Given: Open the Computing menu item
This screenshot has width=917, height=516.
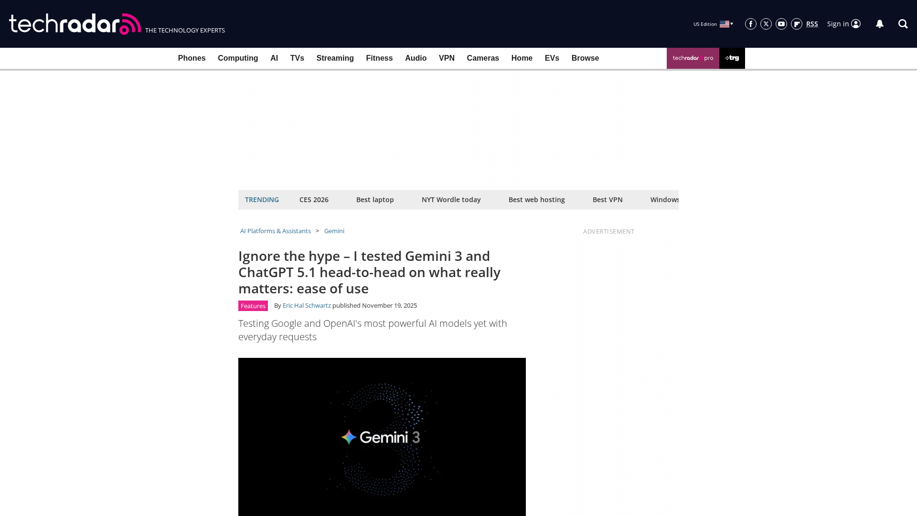Looking at the screenshot, I should coord(238,58).
